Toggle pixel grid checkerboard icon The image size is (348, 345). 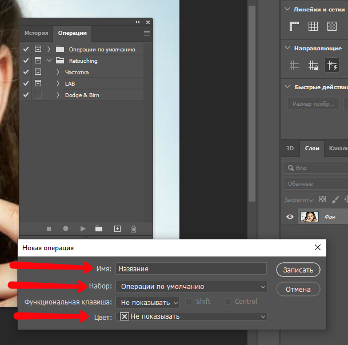point(332,26)
